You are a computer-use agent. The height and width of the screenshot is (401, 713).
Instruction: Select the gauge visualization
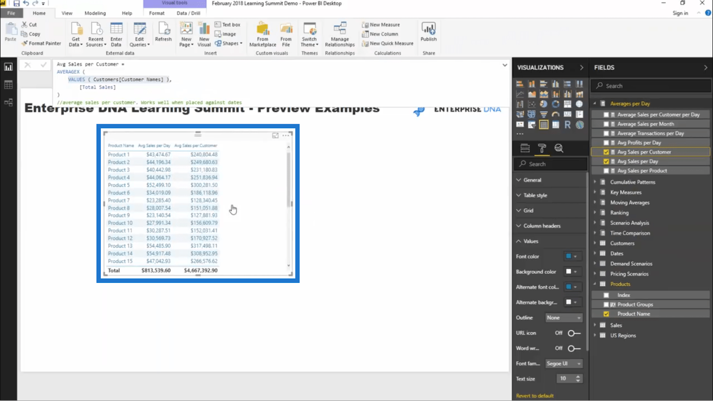[x=556, y=115]
